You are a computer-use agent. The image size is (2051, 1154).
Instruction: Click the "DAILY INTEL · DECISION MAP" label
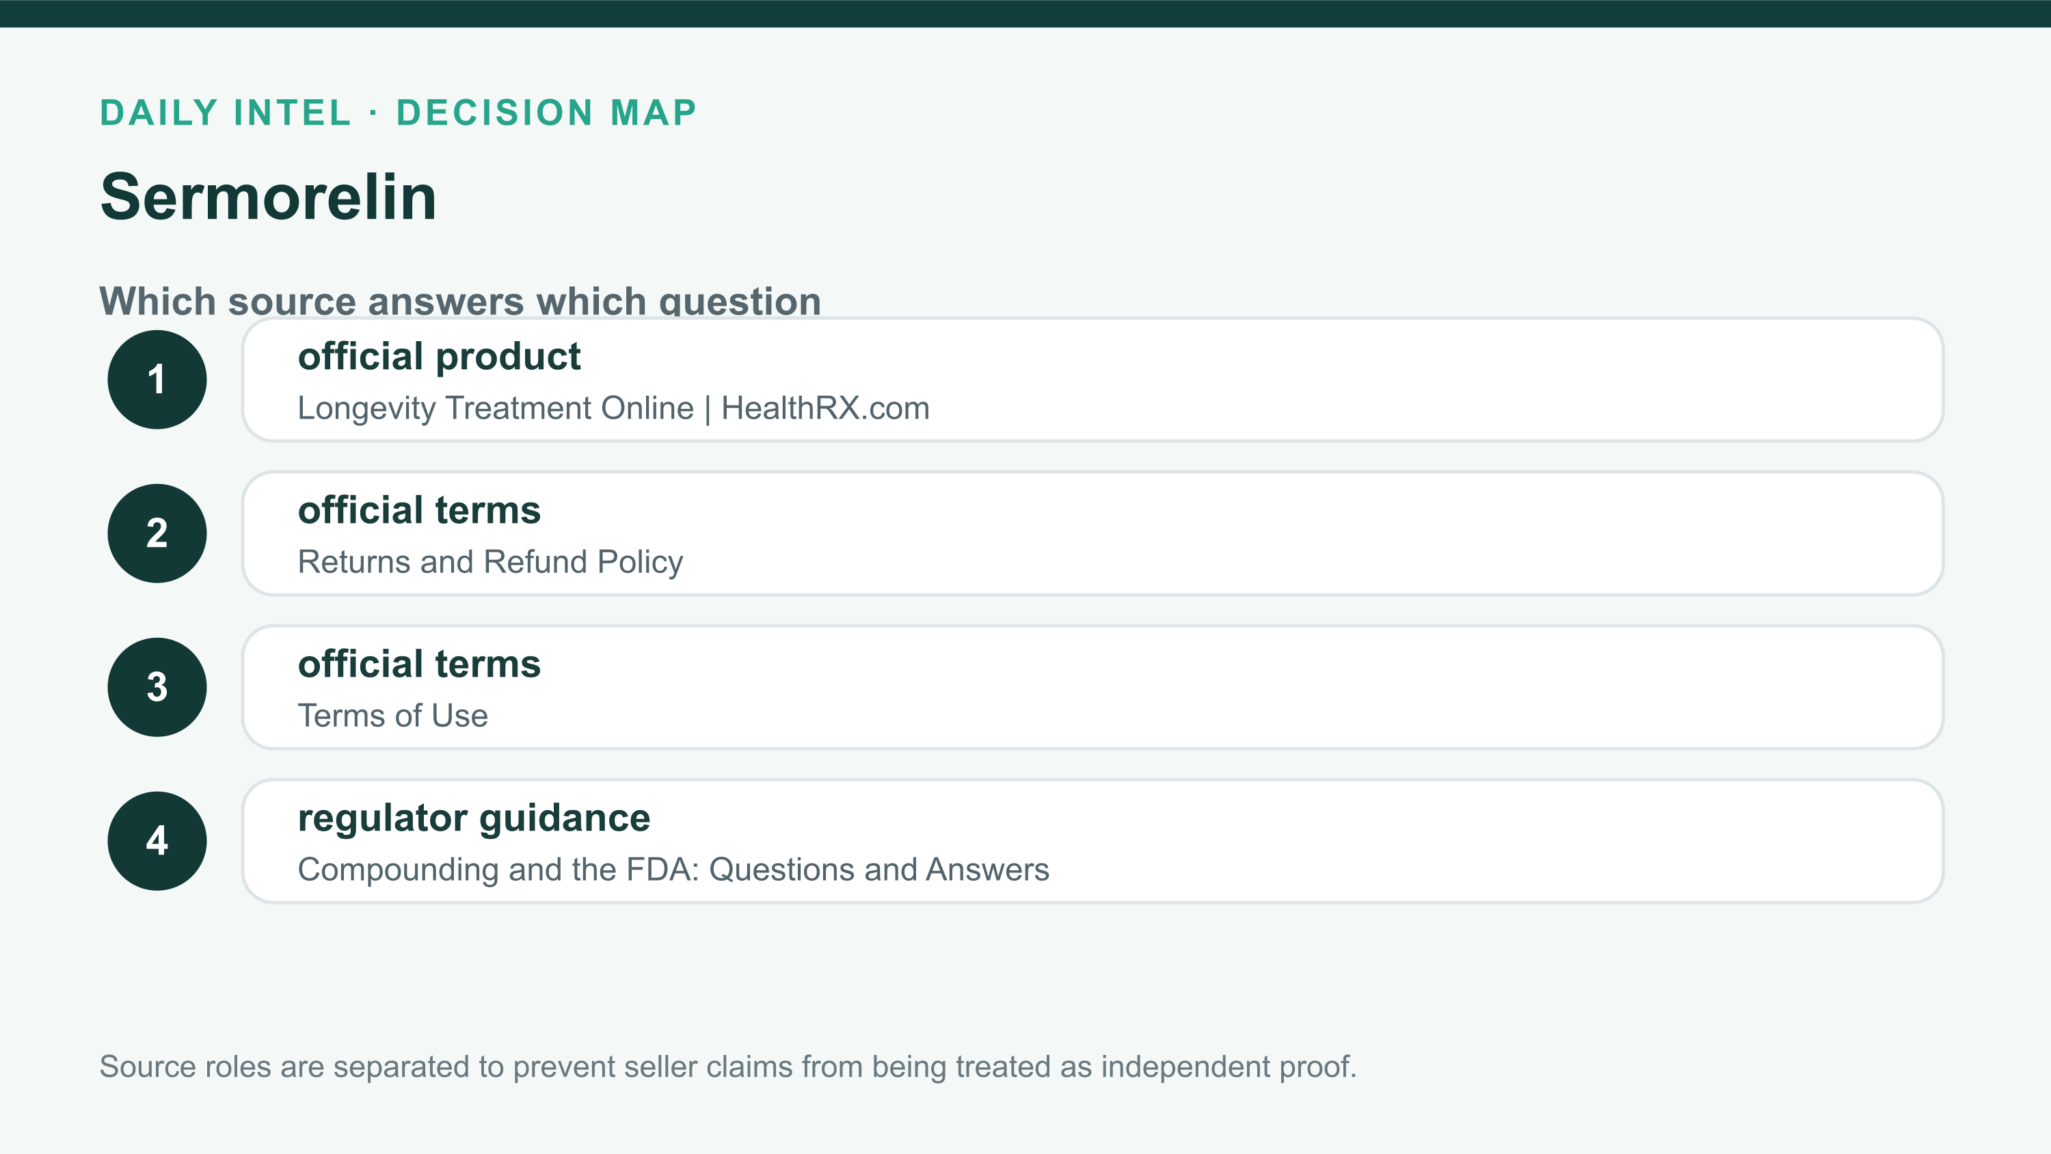[398, 112]
